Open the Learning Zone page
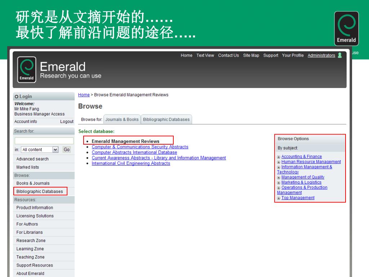This screenshot has height=277, width=369. point(30,249)
